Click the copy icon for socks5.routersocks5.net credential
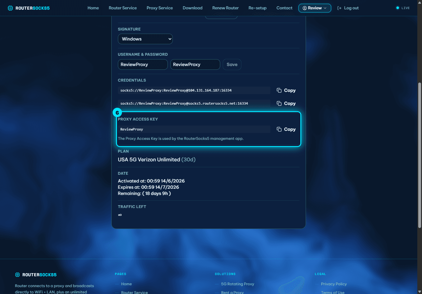Image resolution: width=422 pixels, height=294 pixels. [279, 103]
